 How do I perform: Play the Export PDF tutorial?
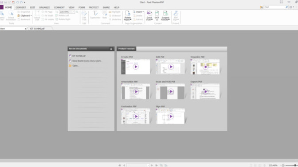point(205,91)
